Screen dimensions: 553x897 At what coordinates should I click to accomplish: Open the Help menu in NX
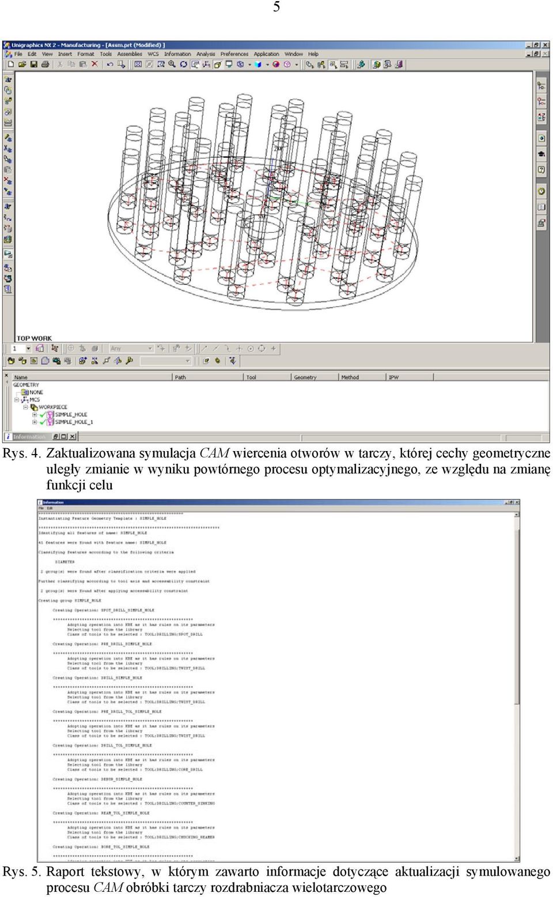tap(313, 54)
